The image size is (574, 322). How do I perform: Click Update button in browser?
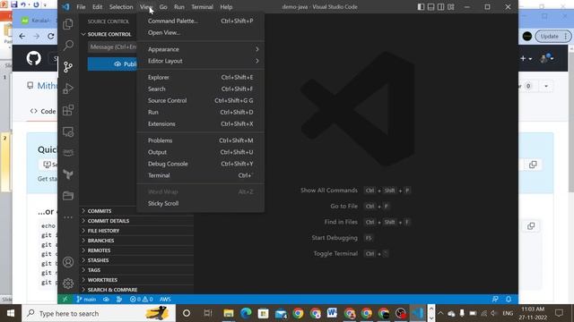coord(552,36)
